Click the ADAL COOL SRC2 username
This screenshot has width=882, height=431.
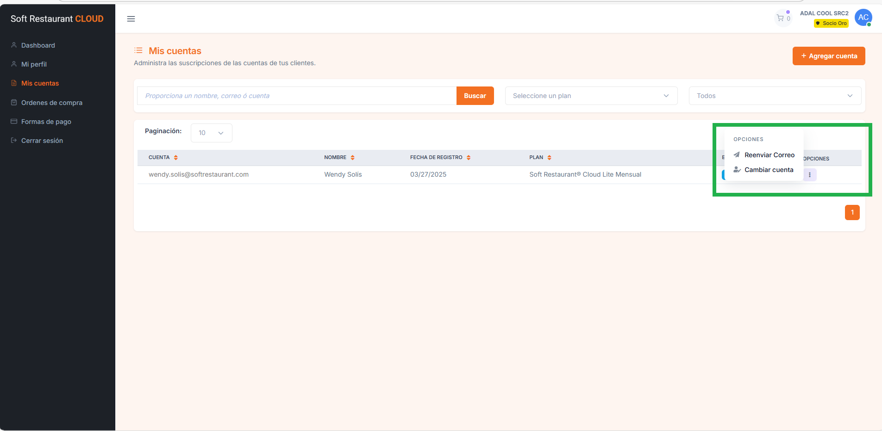824,13
